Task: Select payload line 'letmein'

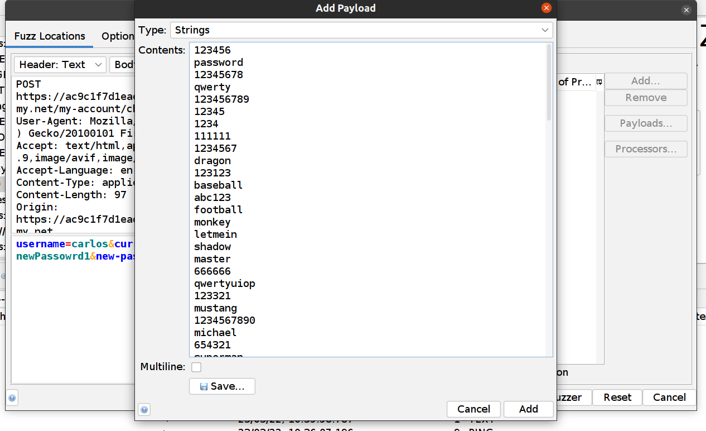Action: click(x=216, y=234)
